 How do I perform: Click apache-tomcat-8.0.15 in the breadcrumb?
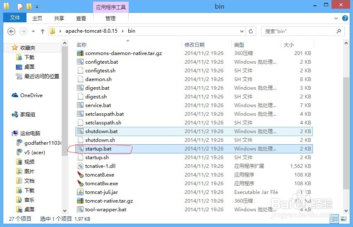91,31
